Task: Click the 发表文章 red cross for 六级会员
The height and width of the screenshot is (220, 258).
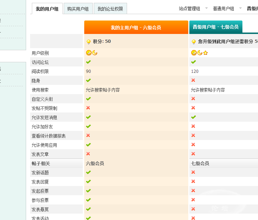Action: tap(88, 154)
